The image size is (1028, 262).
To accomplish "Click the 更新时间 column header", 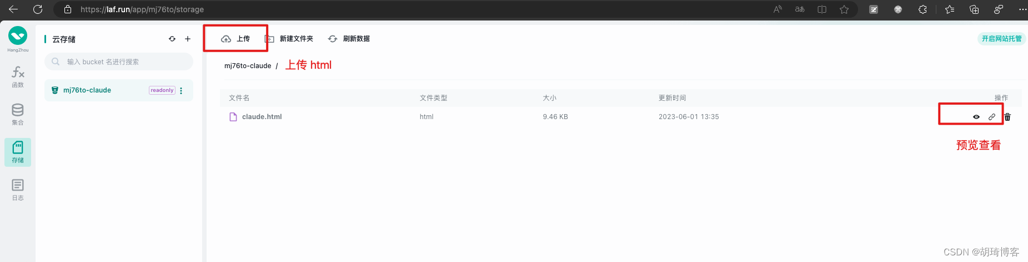I will pos(672,98).
